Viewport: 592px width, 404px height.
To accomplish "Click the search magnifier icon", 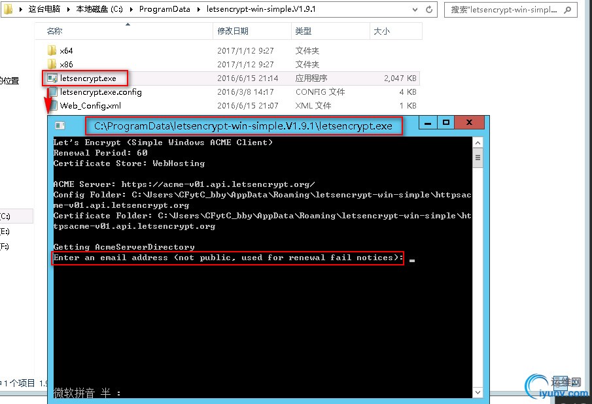I will coord(567,10).
